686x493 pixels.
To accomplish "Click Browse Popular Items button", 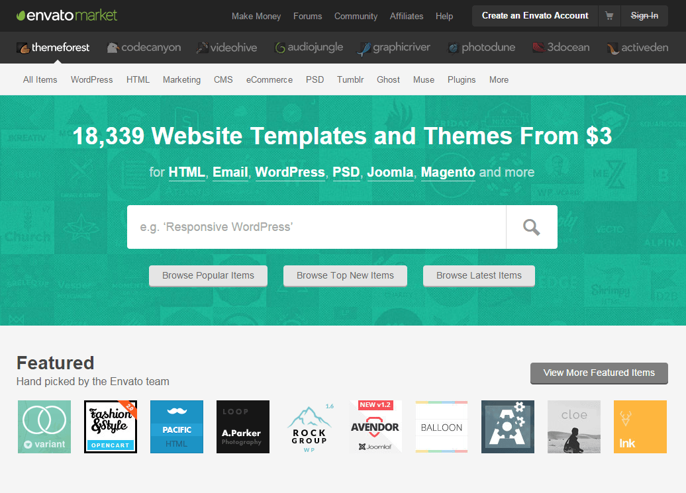I will tap(208, 275).
